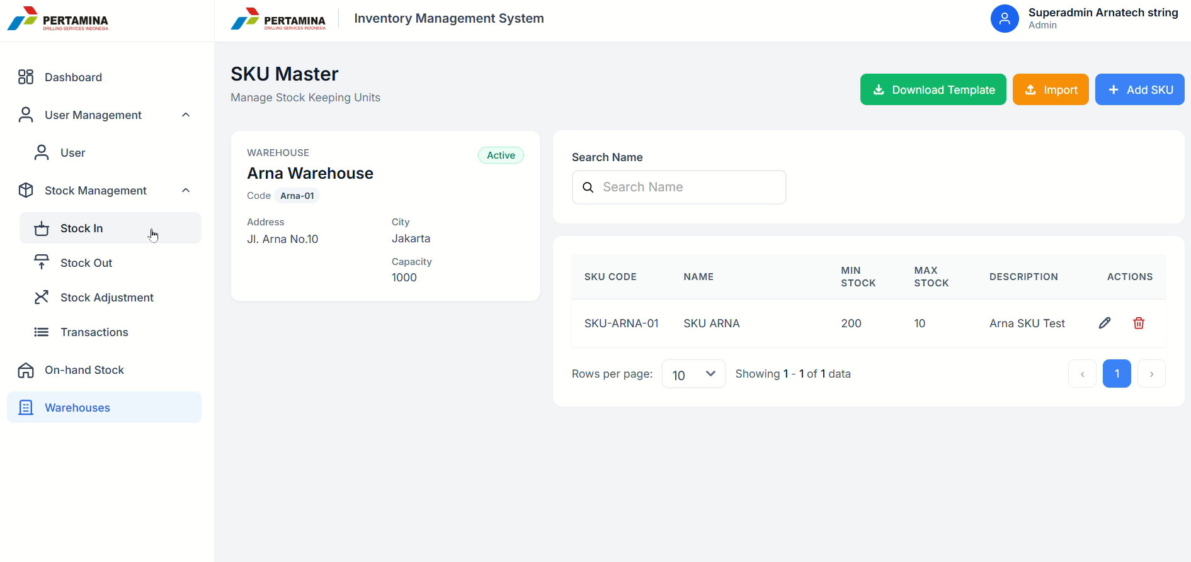Screen dimensions: 1191x562
Task: Open the Rows per page dropdown
Action: (x=693, y=374)
